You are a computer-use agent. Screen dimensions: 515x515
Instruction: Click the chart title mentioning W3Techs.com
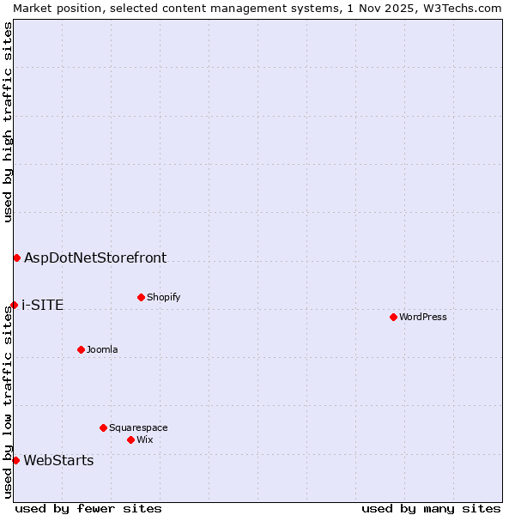(257, 8)
